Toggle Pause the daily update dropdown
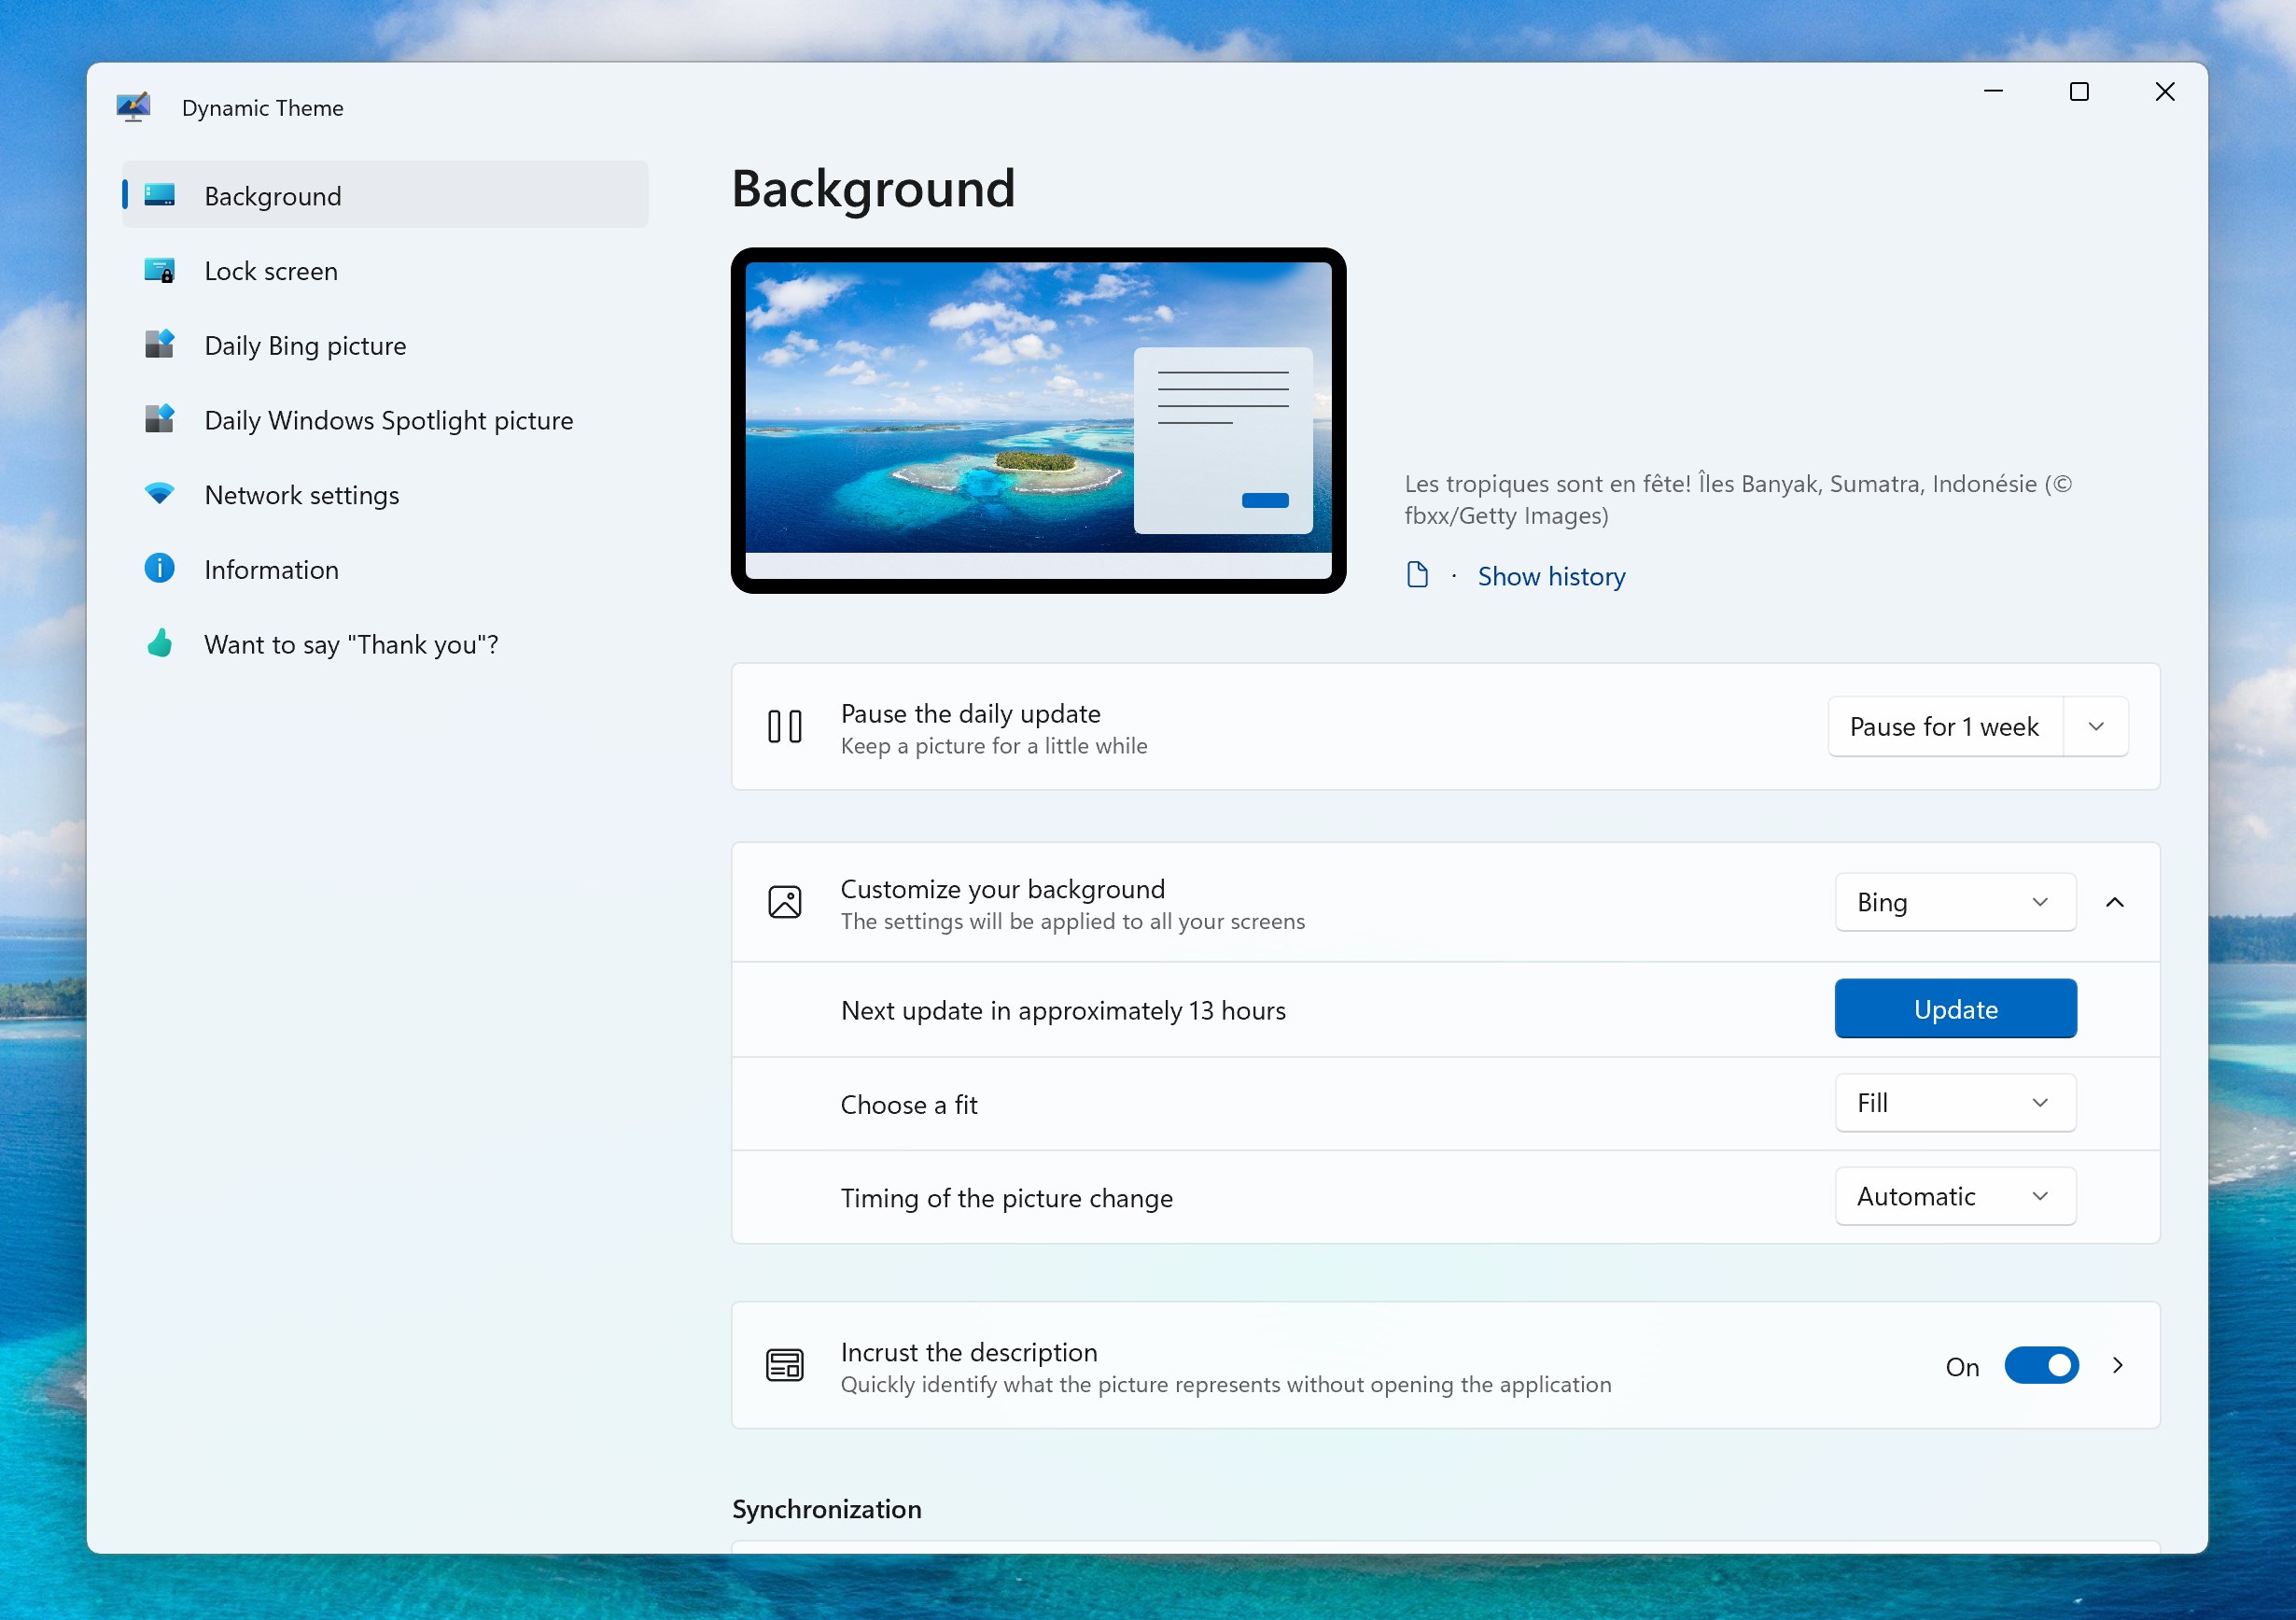The image size is (2296, 1620). point(2096,725)
